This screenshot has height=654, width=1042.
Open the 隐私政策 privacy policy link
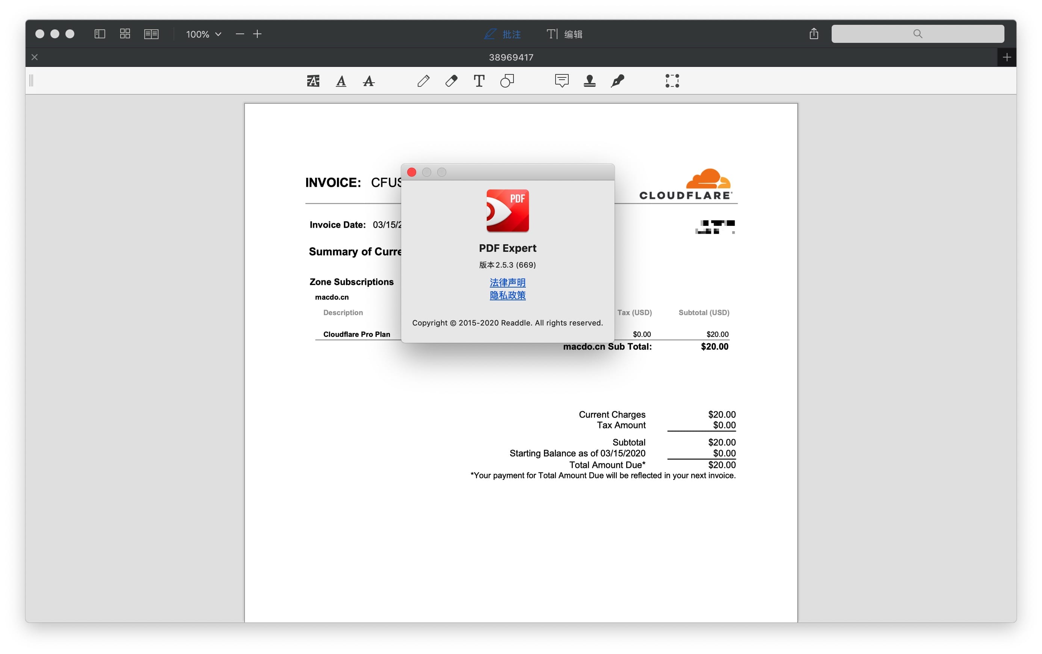point(507,296)
